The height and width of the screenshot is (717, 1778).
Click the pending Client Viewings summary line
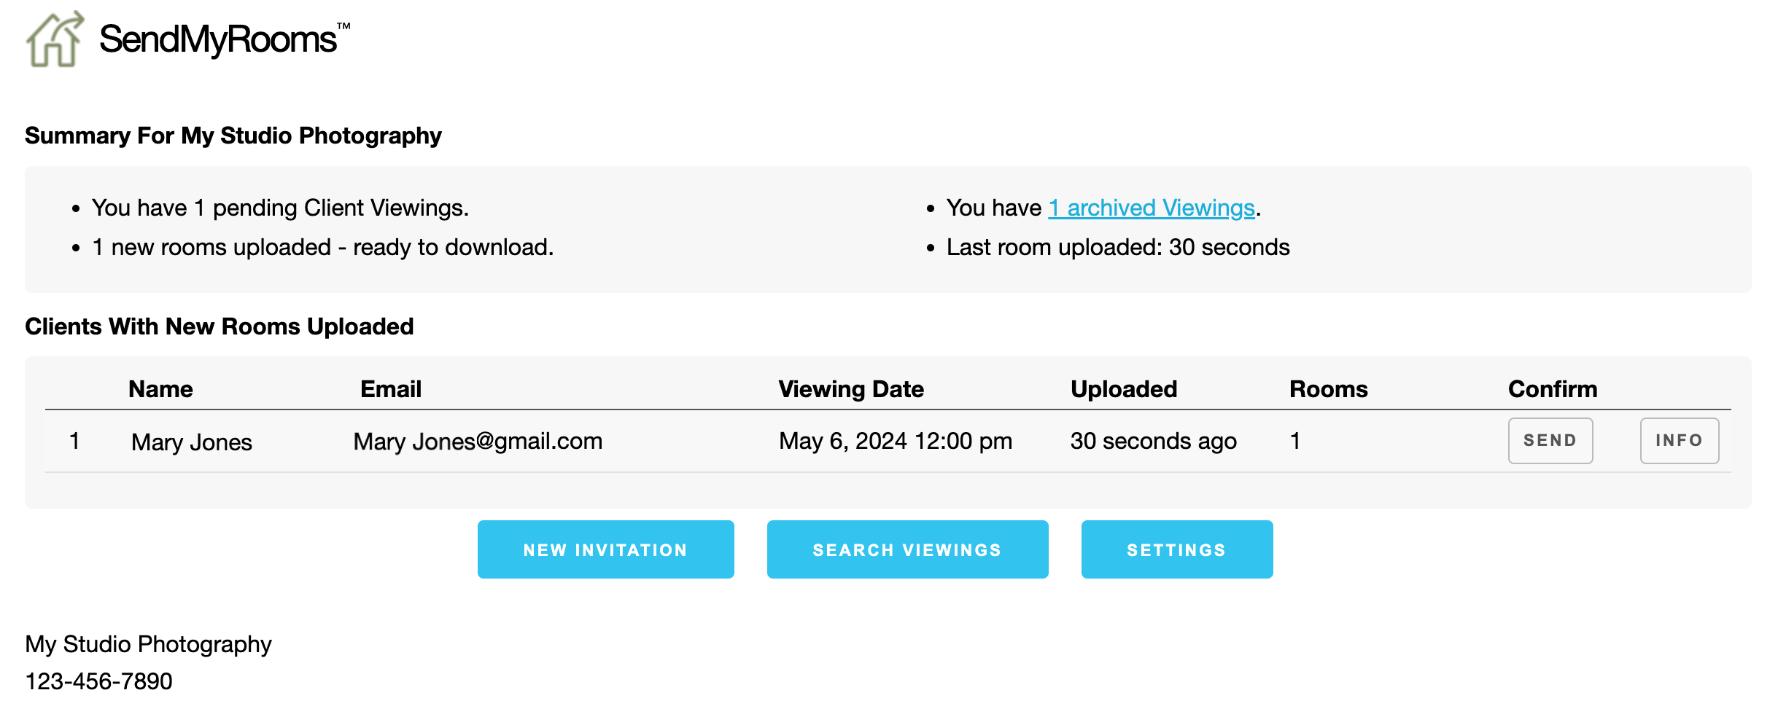tap(280, 208)
